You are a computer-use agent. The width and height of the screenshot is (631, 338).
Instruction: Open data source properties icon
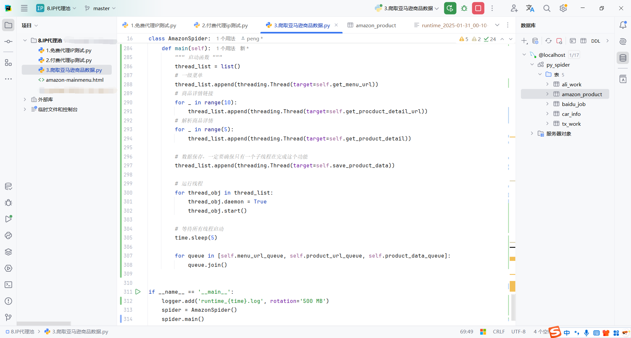[535, 41]
